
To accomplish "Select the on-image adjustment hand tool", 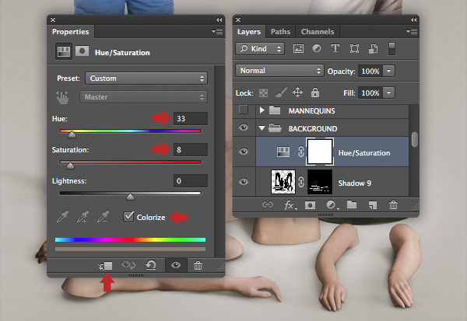I will 63,97.
